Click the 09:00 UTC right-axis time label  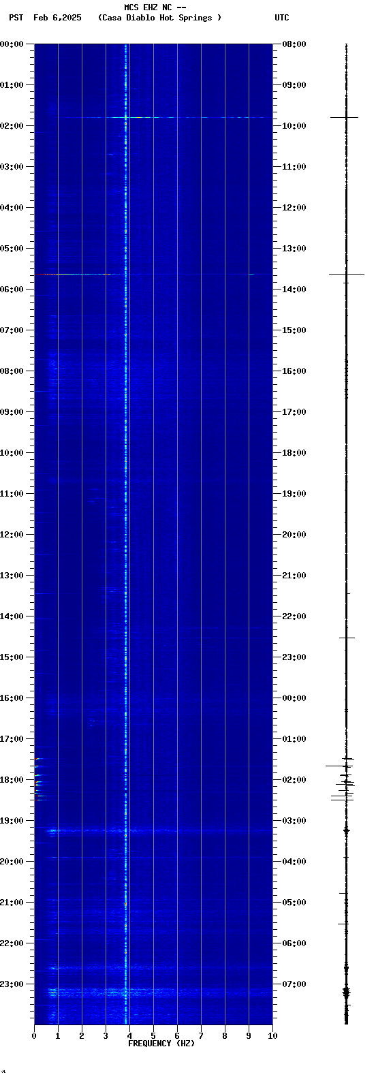click(294, 85)
